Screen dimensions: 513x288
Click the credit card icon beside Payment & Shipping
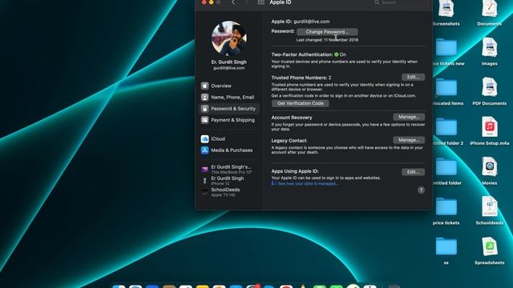point(205,120)
